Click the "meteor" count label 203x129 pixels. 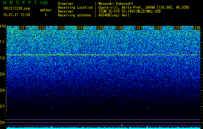pos(46,10)
